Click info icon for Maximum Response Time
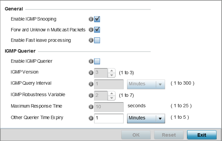222x141 pixels. point(91,107)
